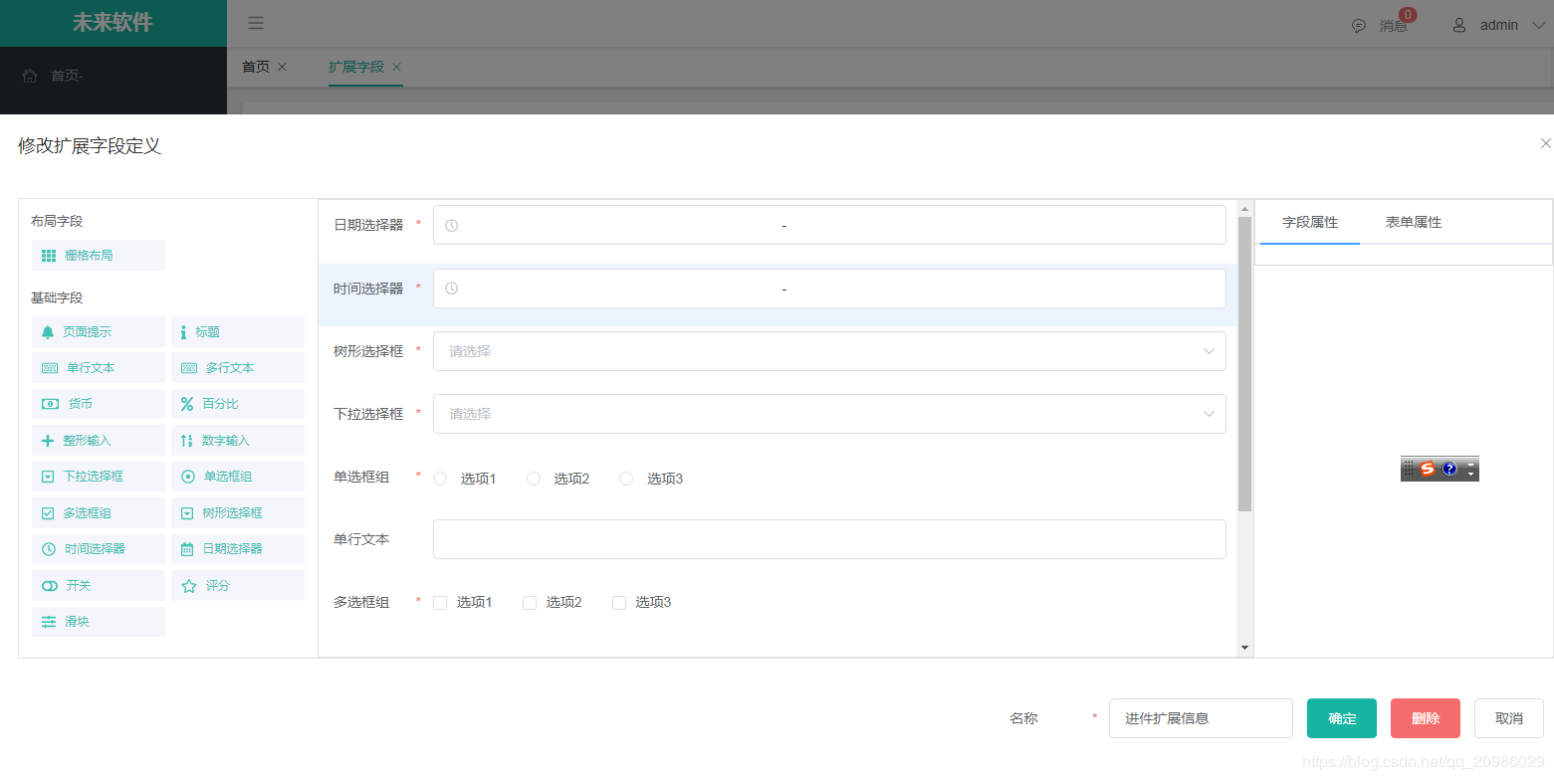
Task: Add the 多选框组 component from palette
Action: tap(99, 513)
